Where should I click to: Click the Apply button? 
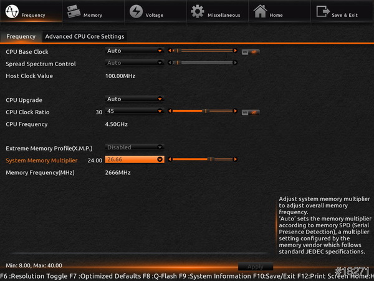(x=256, y=267)
